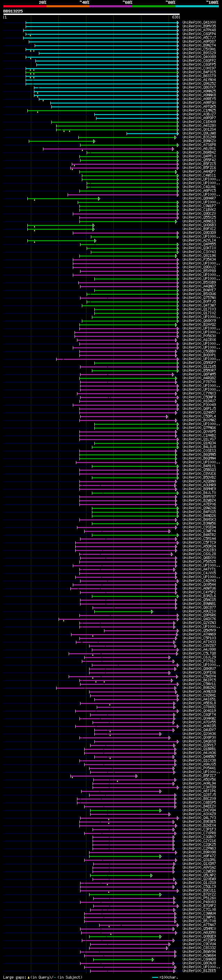Select label UniRef100_Q09544

coord(199,585)
